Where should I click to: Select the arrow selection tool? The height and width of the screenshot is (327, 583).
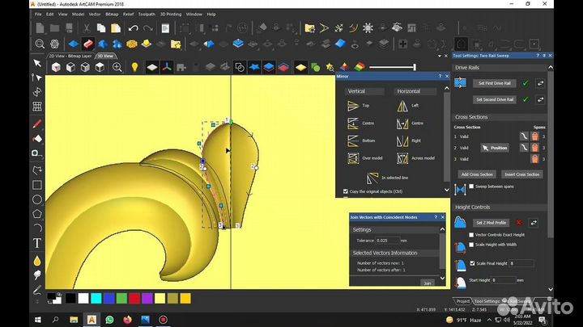37,63
